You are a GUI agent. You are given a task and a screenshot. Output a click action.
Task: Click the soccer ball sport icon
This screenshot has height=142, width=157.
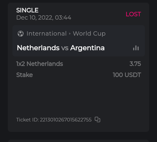click(21, 34)
